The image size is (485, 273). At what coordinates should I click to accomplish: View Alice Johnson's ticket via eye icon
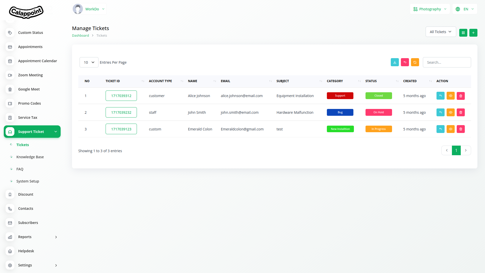[x=450, y=96]
